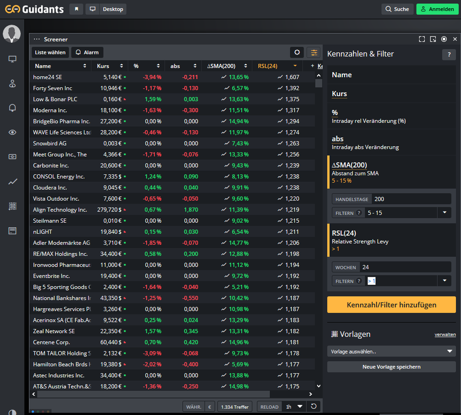Open the line chart icon in the left sidebar

pyautogui.click(x=12, y=182)
